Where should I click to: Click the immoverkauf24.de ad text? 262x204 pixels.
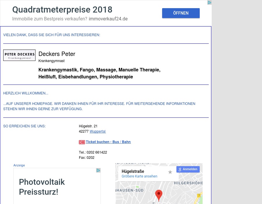pos(108,19)
